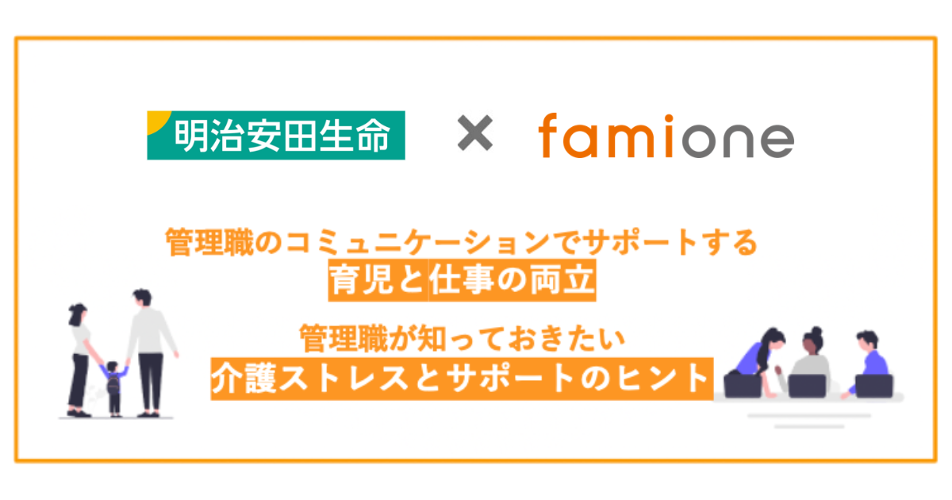The height and width of the screenshot is (500, 952).
Task: Click the child with backpack illustration
Action: (x=113, y=385)
